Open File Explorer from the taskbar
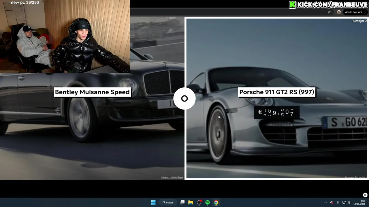 click(x=191, y=202)
